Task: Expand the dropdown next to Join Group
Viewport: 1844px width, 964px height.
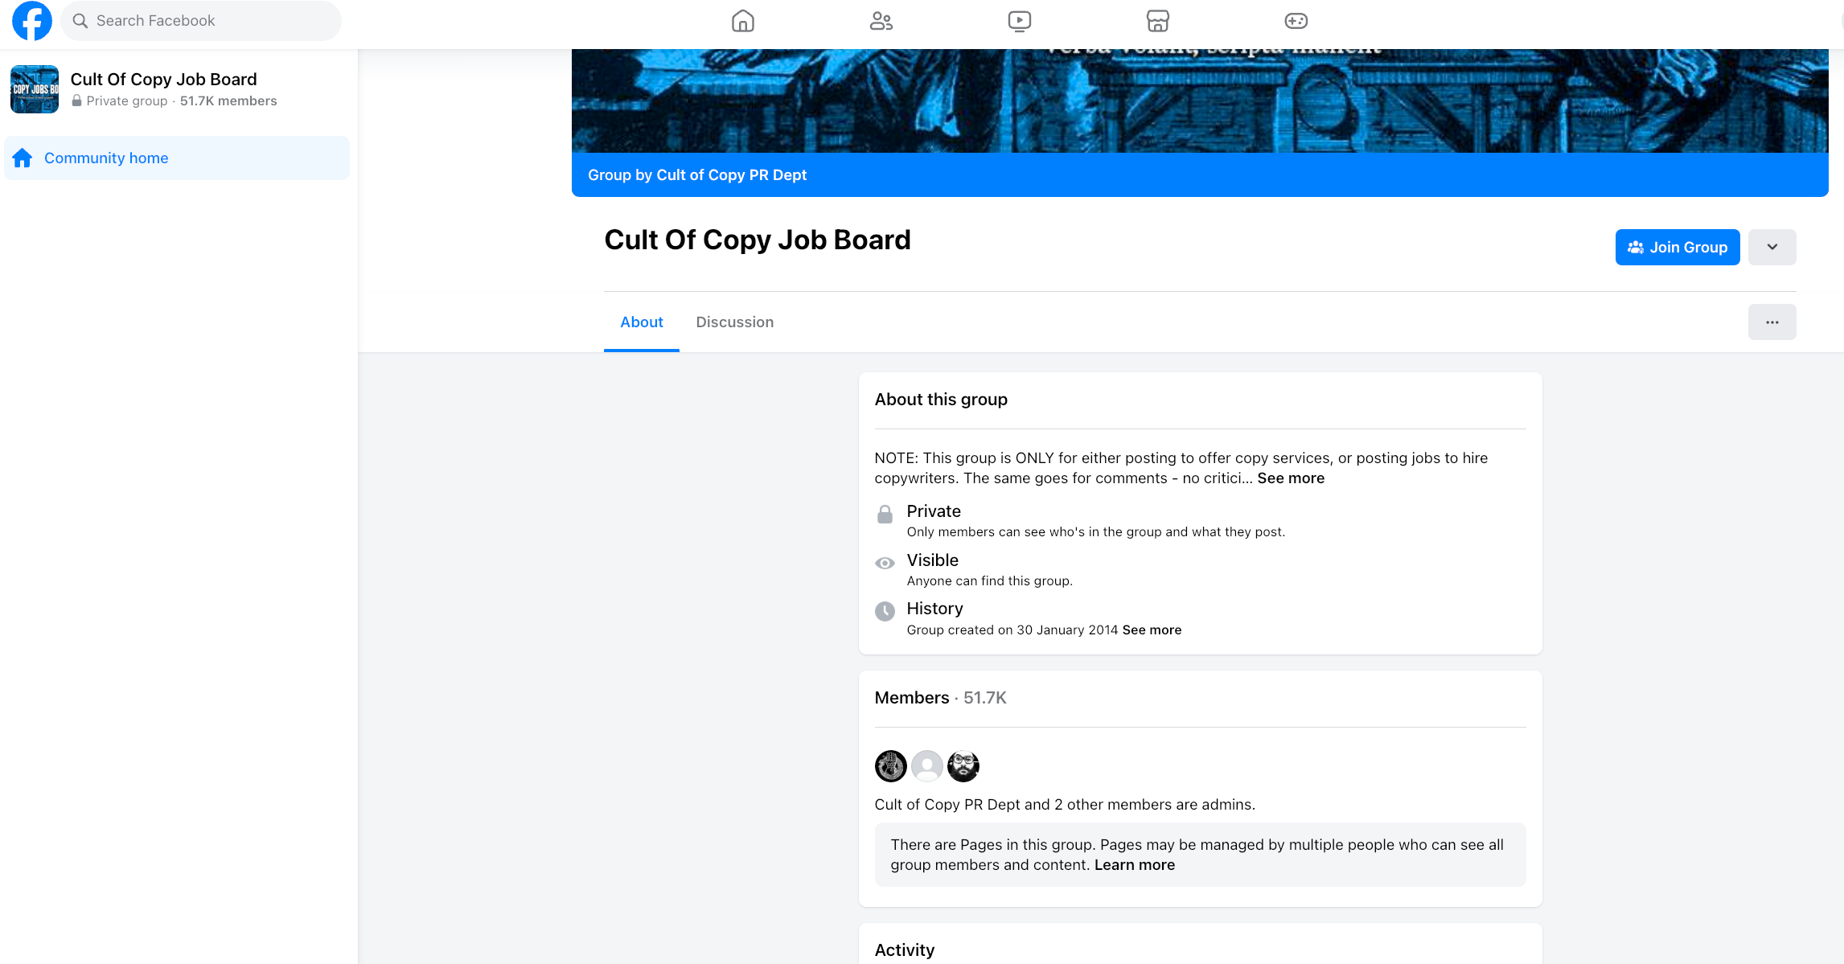Action: coord(1772,247)
